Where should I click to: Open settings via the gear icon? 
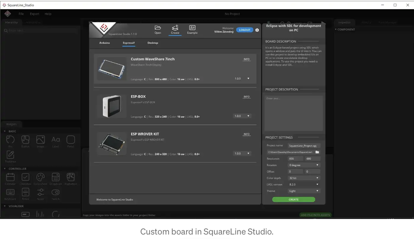[x=257, y=30]
